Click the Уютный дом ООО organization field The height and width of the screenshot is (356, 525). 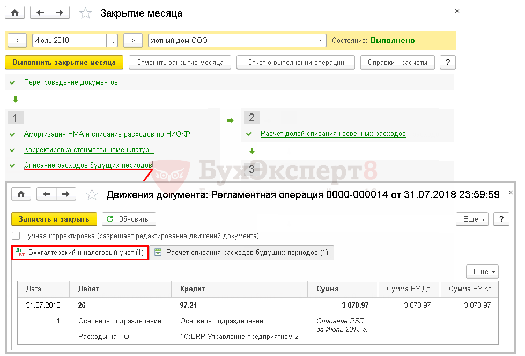point(232,41)
